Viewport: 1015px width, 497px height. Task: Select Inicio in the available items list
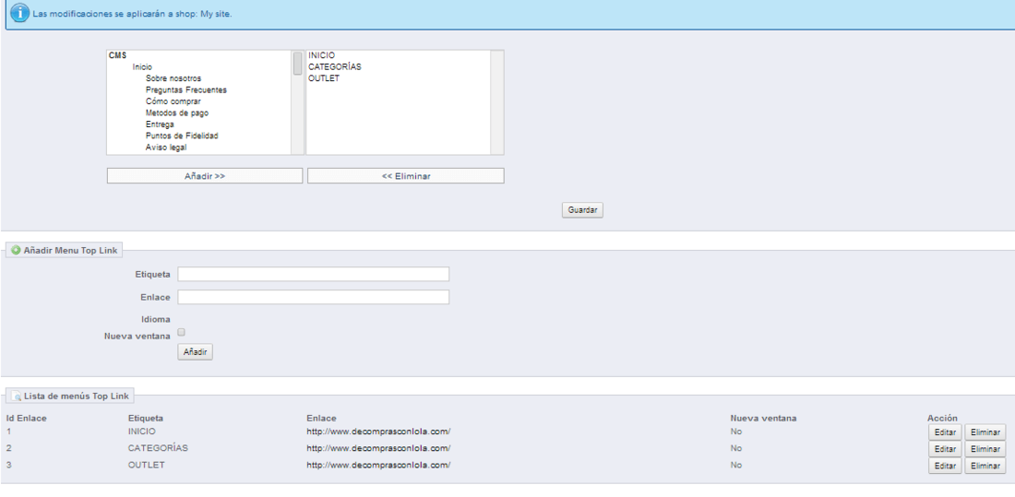(142, 67)
